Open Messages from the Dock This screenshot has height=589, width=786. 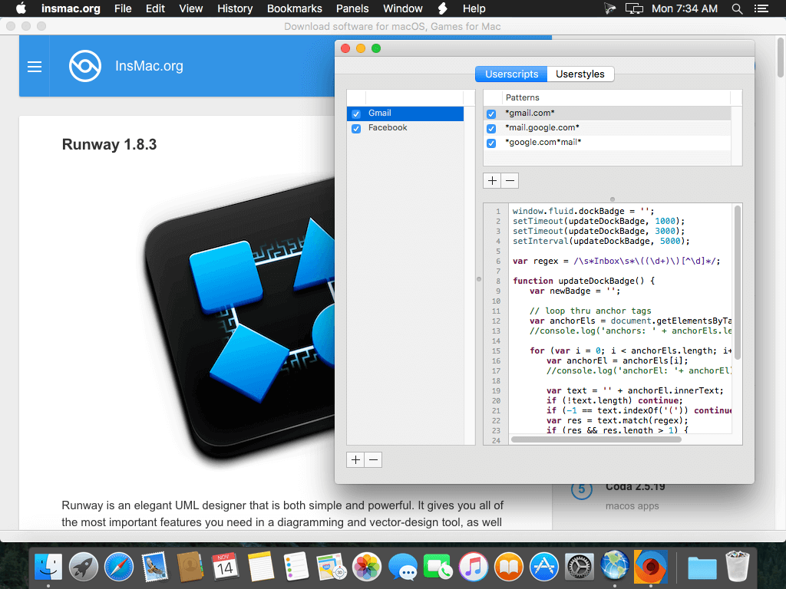[x=402, y=567]
